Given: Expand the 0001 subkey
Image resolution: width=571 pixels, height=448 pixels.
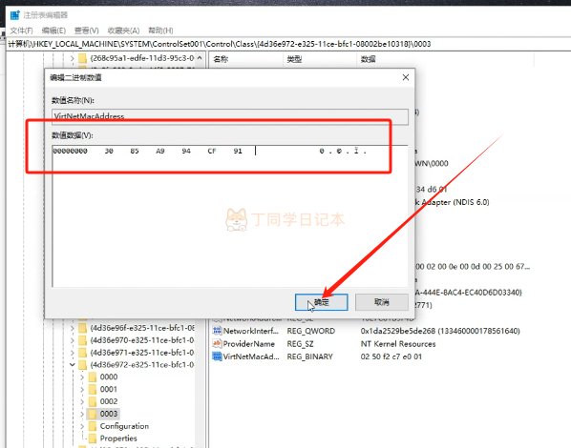Looking at the screenshot, I should pos(82,390).
